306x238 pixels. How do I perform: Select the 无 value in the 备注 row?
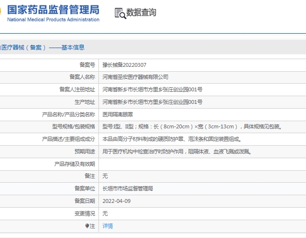click(105, 176)
